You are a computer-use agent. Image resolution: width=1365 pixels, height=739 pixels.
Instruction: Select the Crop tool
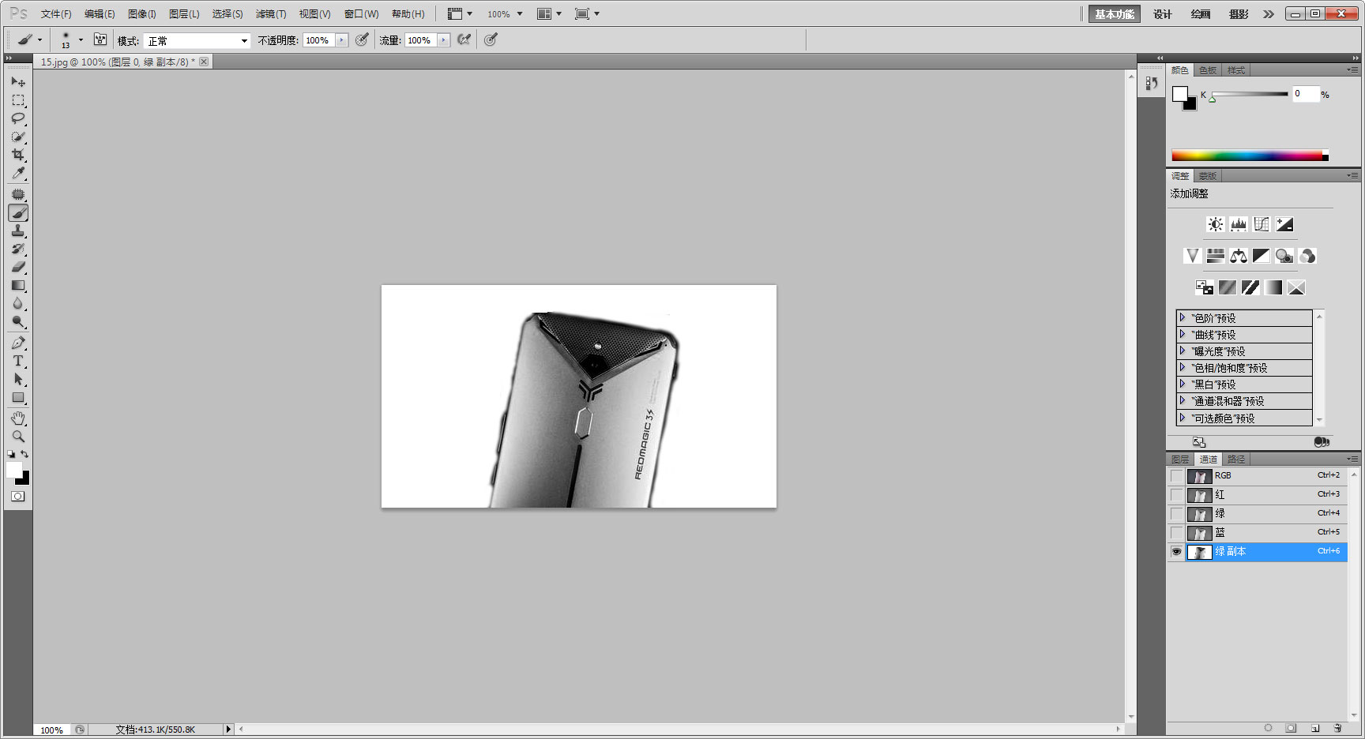[x=17, y=155]
